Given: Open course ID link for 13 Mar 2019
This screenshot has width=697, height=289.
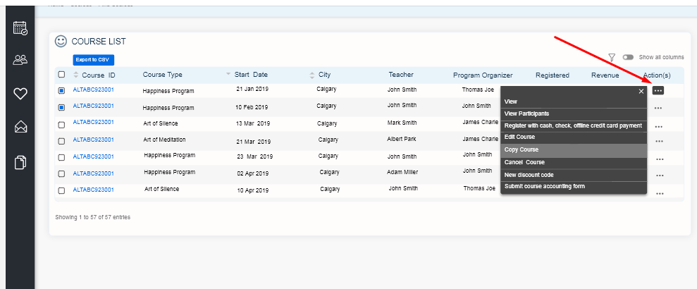Looking at the screenshot, I should point(93,122).
